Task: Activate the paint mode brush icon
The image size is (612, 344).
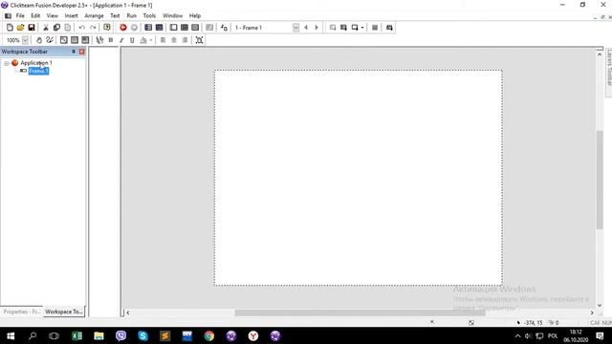Action: tap(50, 40)
